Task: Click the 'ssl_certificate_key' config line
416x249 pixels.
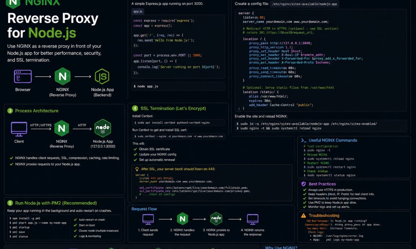Action: [x=194, y=191]
